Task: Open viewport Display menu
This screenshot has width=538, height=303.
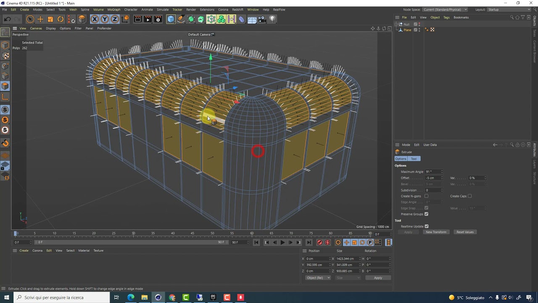Action: pos(51,28)
